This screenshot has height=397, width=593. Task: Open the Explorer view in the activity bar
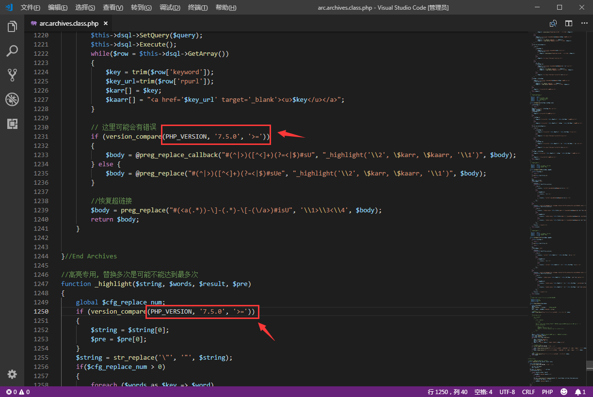[12, 27]
